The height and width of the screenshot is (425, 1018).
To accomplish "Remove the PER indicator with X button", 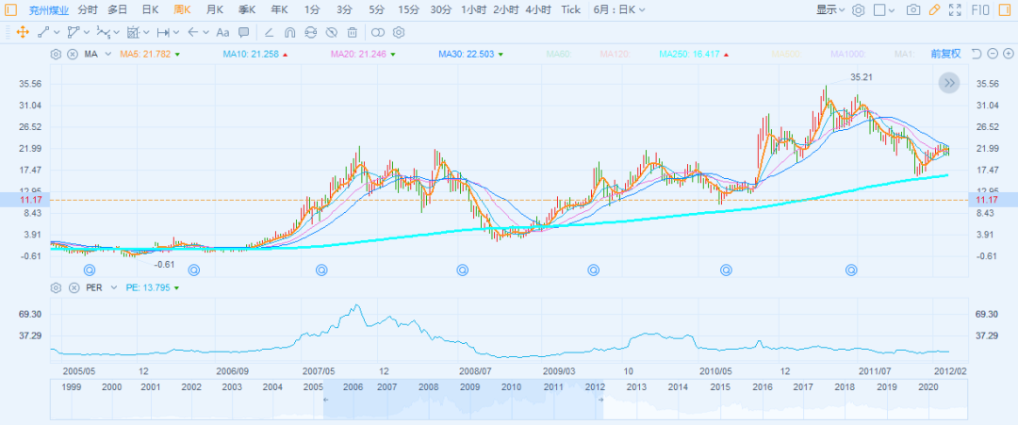I will [x=73, y=287].
